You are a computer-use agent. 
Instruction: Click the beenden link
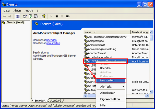point(51,40)
